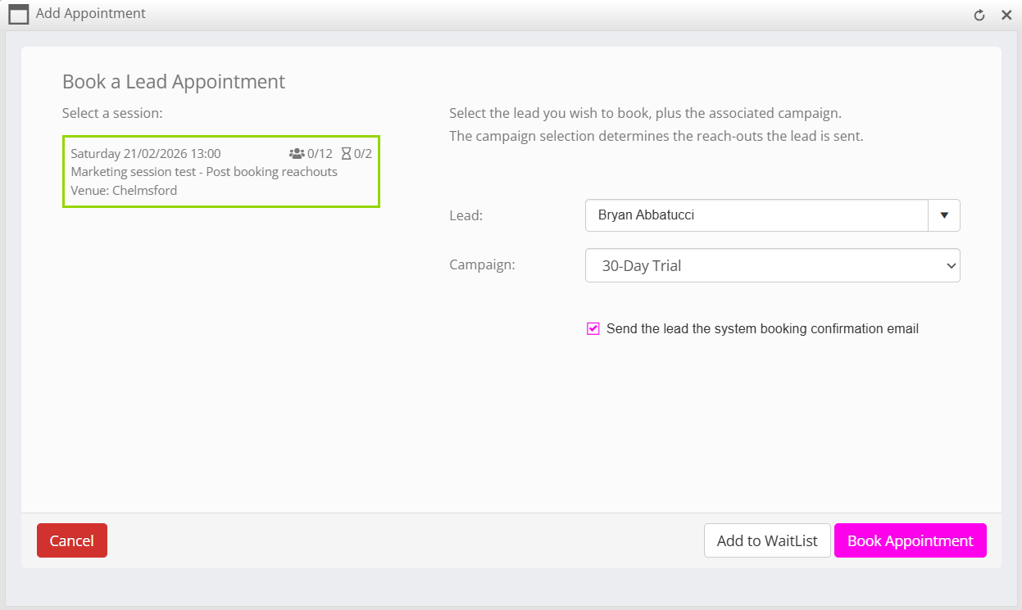
Task: Click the 'Campaign:' field label
Action: coord(482,265)
